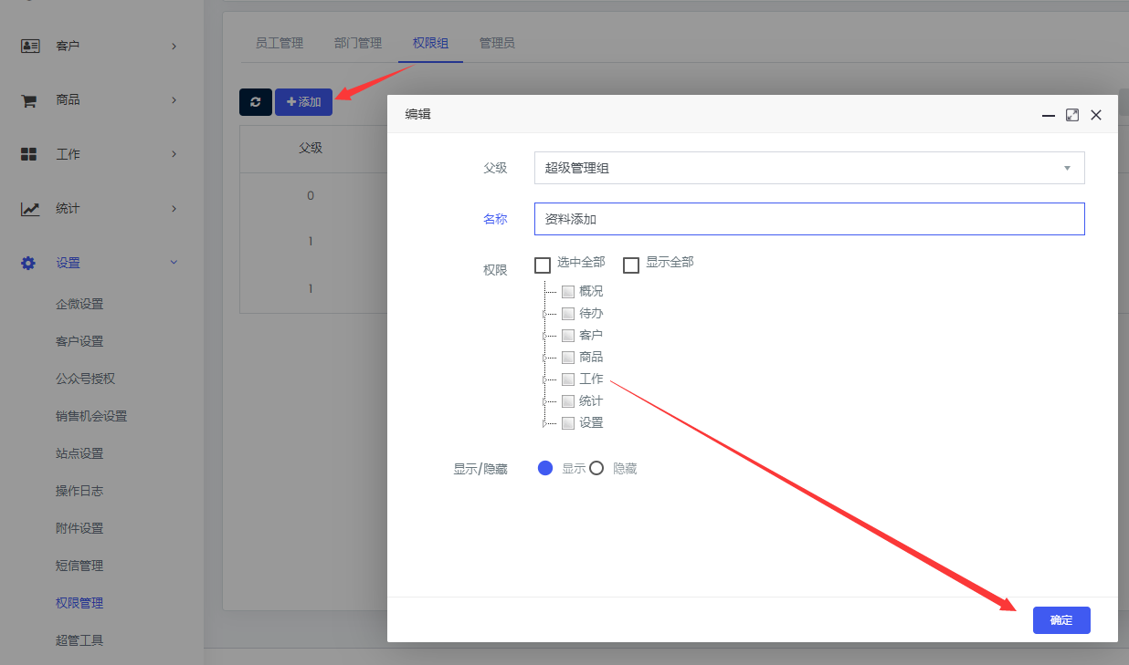1129x665 pixels.
Task: Switch to the 管理员 tab
Action: (x=497, y=43)
